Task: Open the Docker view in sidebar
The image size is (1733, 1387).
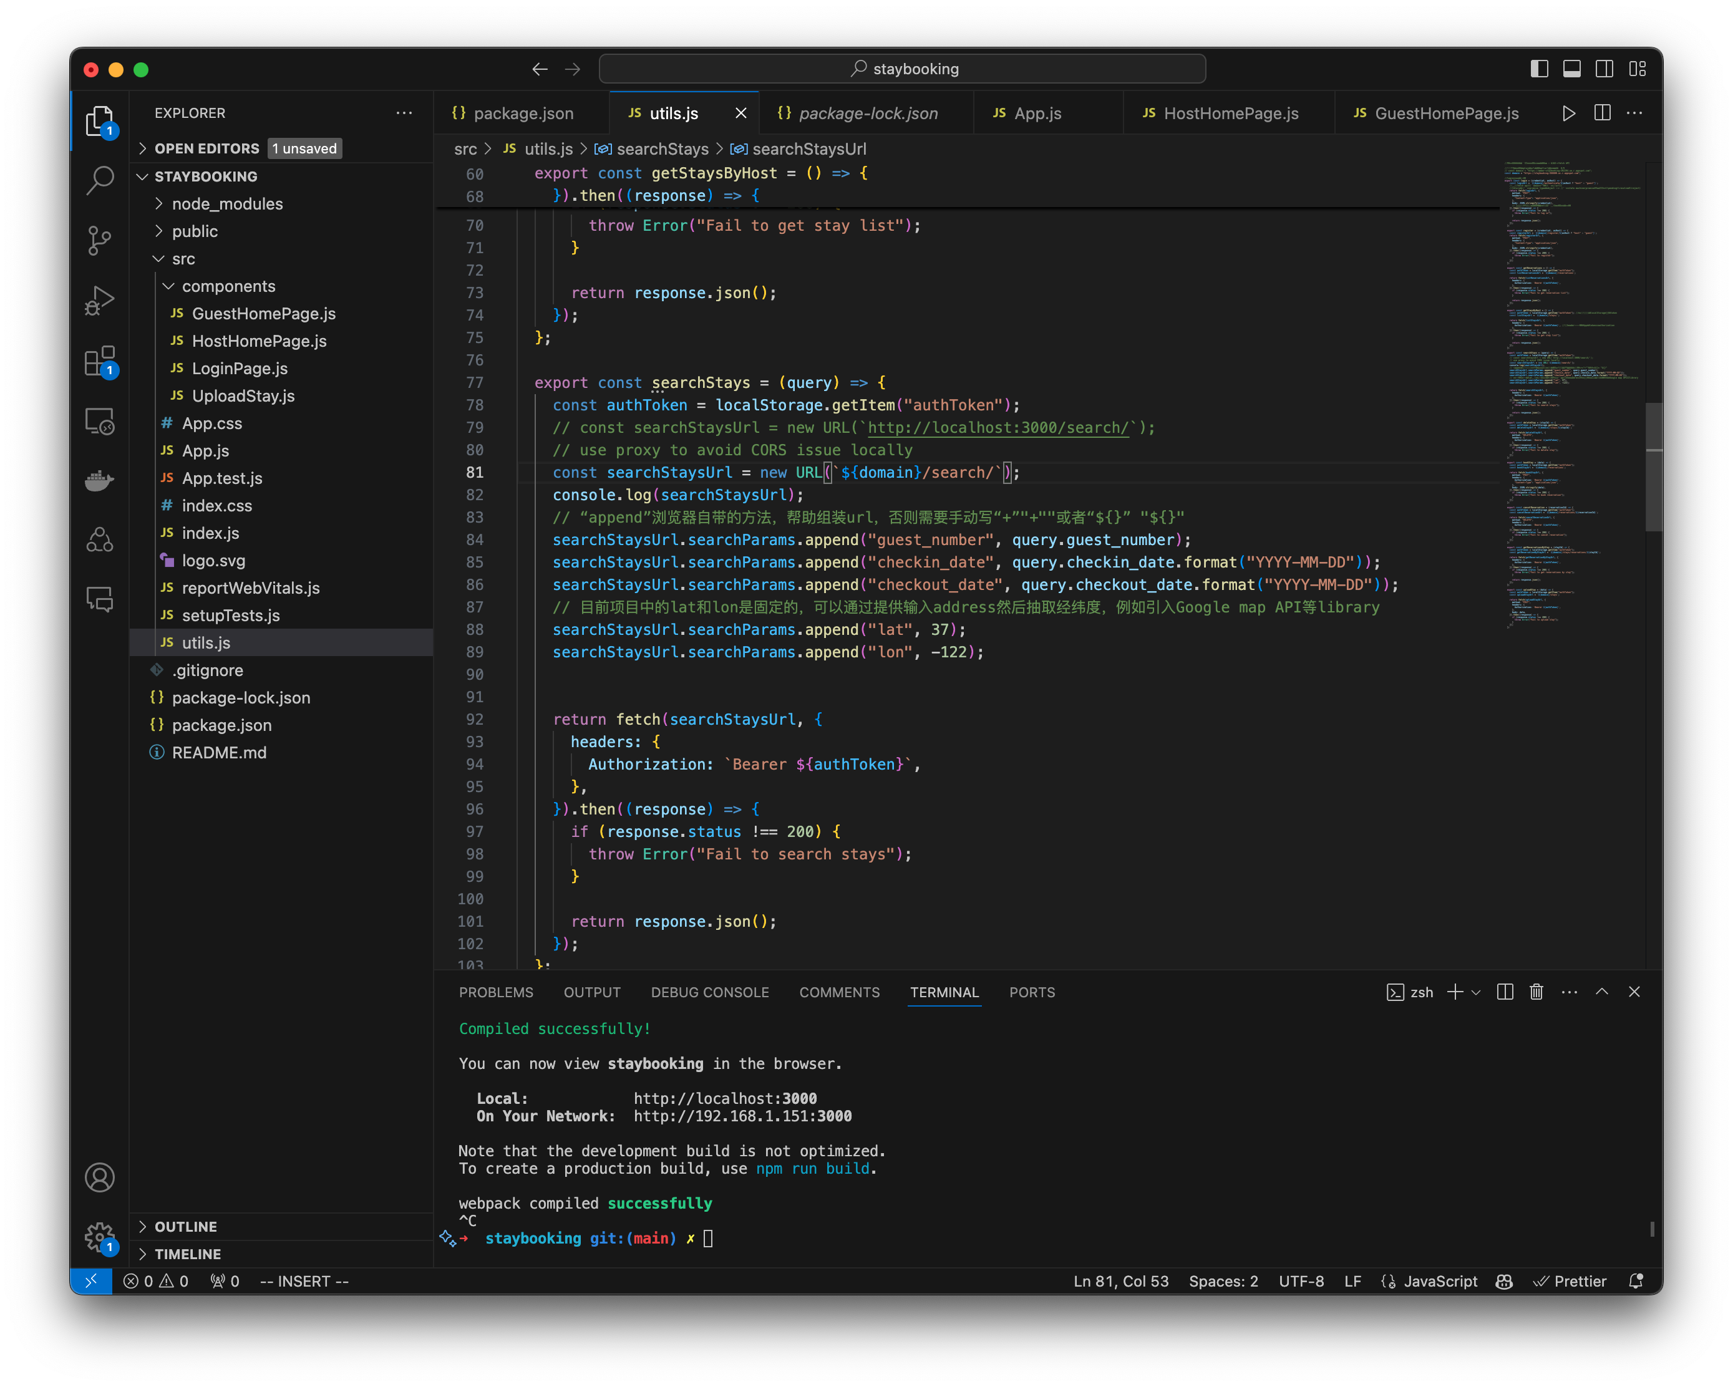Action: (x=100, y=480)
